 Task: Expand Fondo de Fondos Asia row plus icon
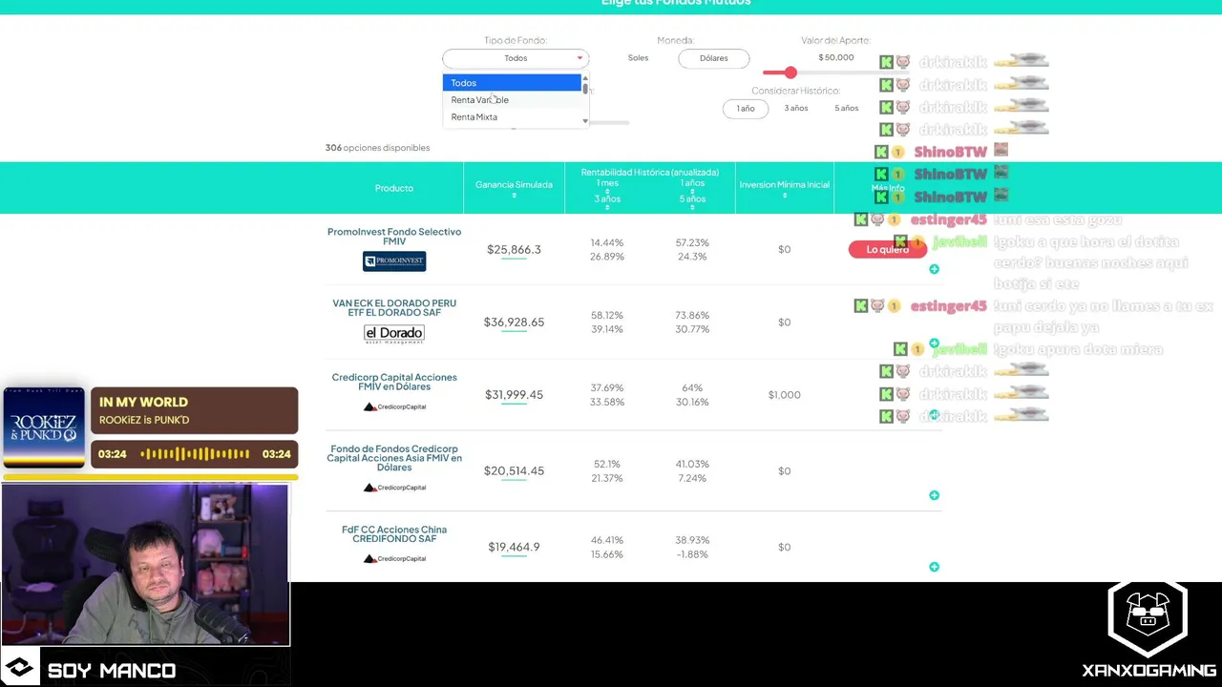coord(934,495)
